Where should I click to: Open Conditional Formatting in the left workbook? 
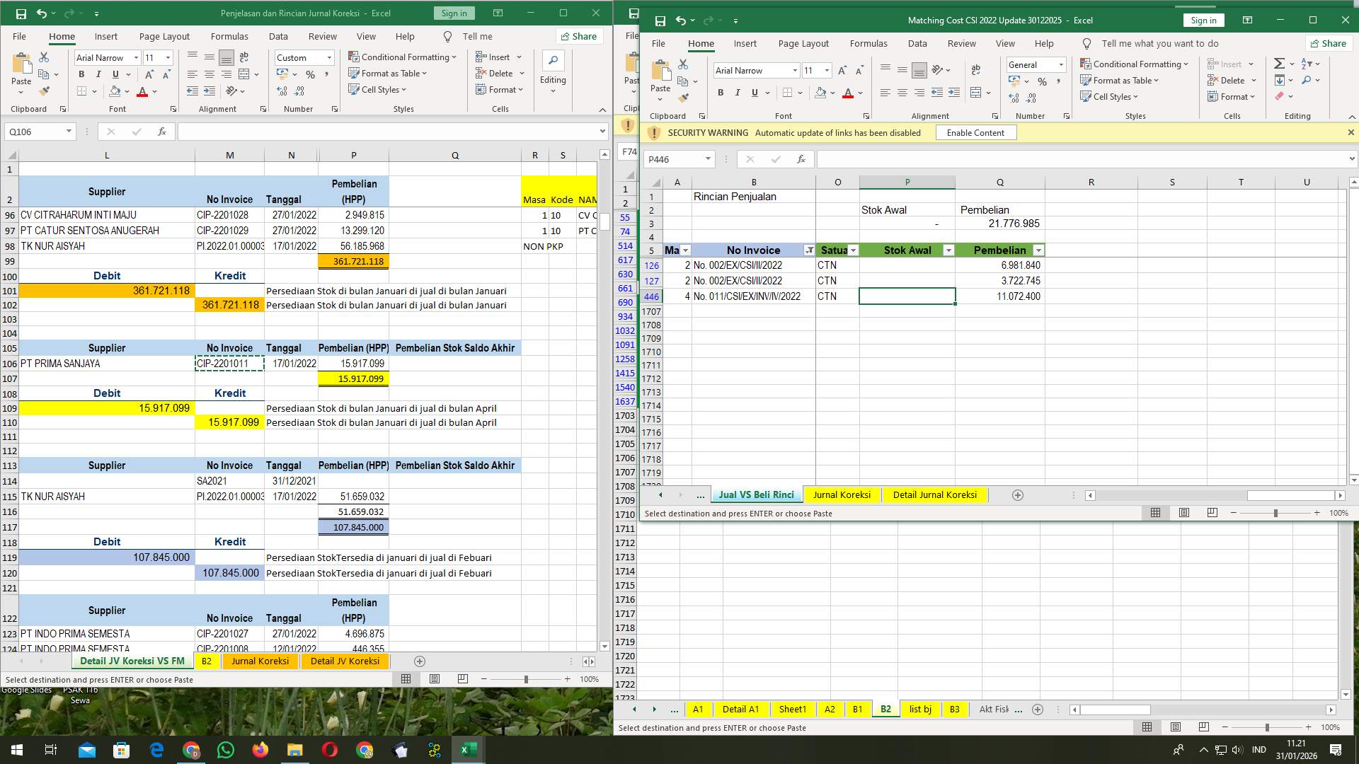click(403, 57)
